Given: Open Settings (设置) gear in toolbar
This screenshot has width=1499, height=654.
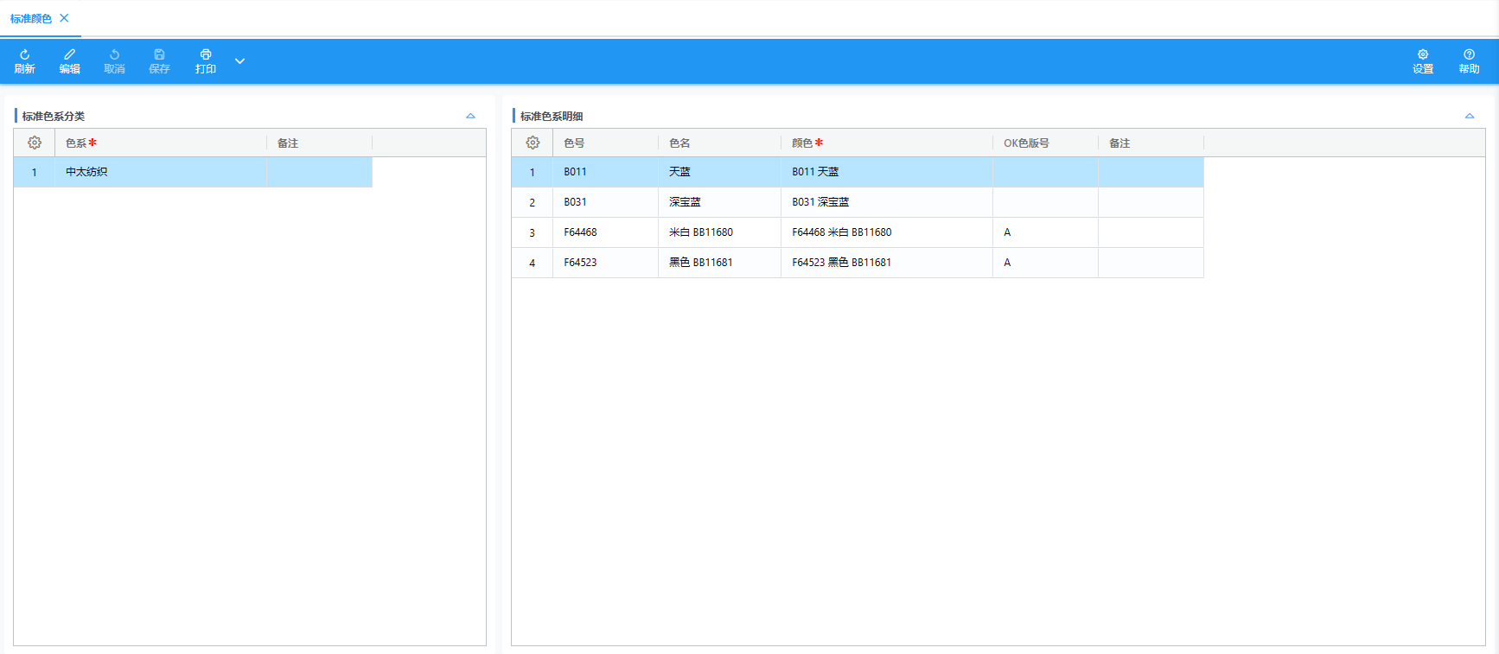Looking at the screenshot, I should click(1423, 55).
